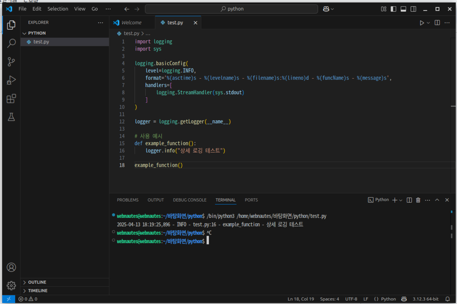The width and height of the screenshot is (457, 304).
Task: Click UTF-8 encoding in status bar
Action: (351, 299)
